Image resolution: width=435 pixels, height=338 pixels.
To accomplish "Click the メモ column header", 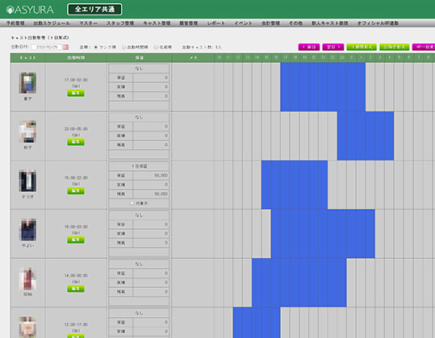I will click(x=193, y=57).
